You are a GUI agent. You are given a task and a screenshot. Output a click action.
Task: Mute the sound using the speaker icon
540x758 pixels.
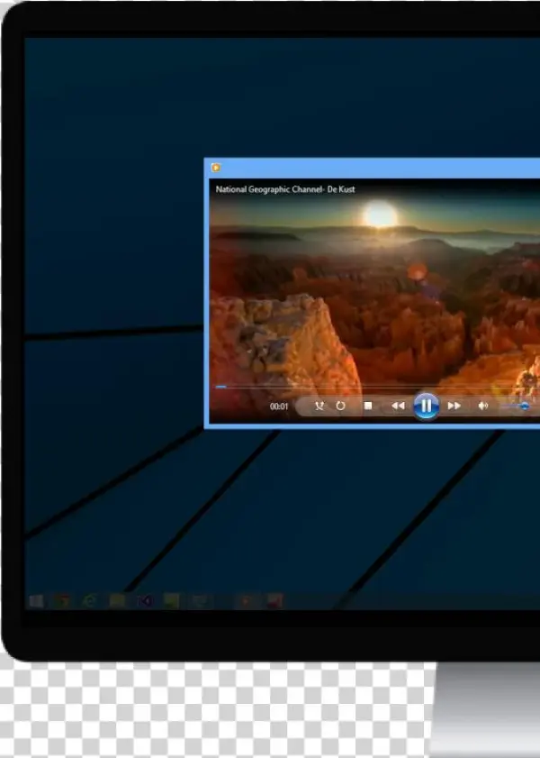482,406
